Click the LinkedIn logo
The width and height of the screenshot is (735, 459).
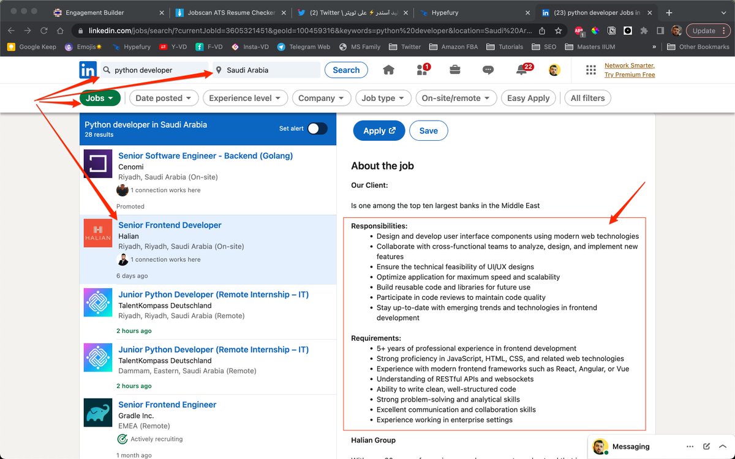coord(88,70)
